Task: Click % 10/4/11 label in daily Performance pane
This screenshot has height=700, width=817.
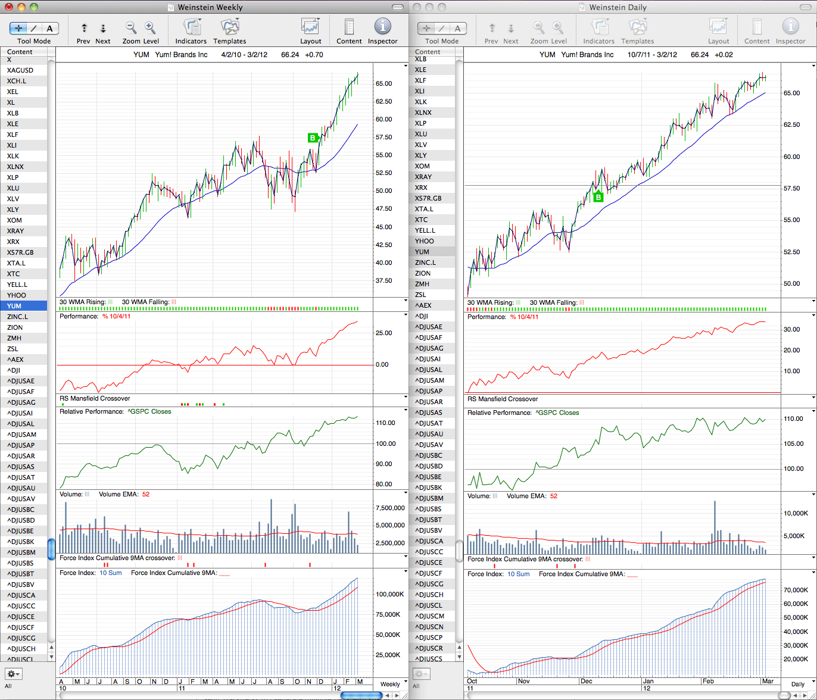Action: click(524, 317)
